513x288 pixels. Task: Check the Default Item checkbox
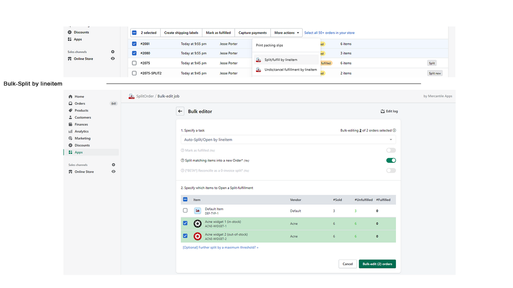[x=185, y=210]
